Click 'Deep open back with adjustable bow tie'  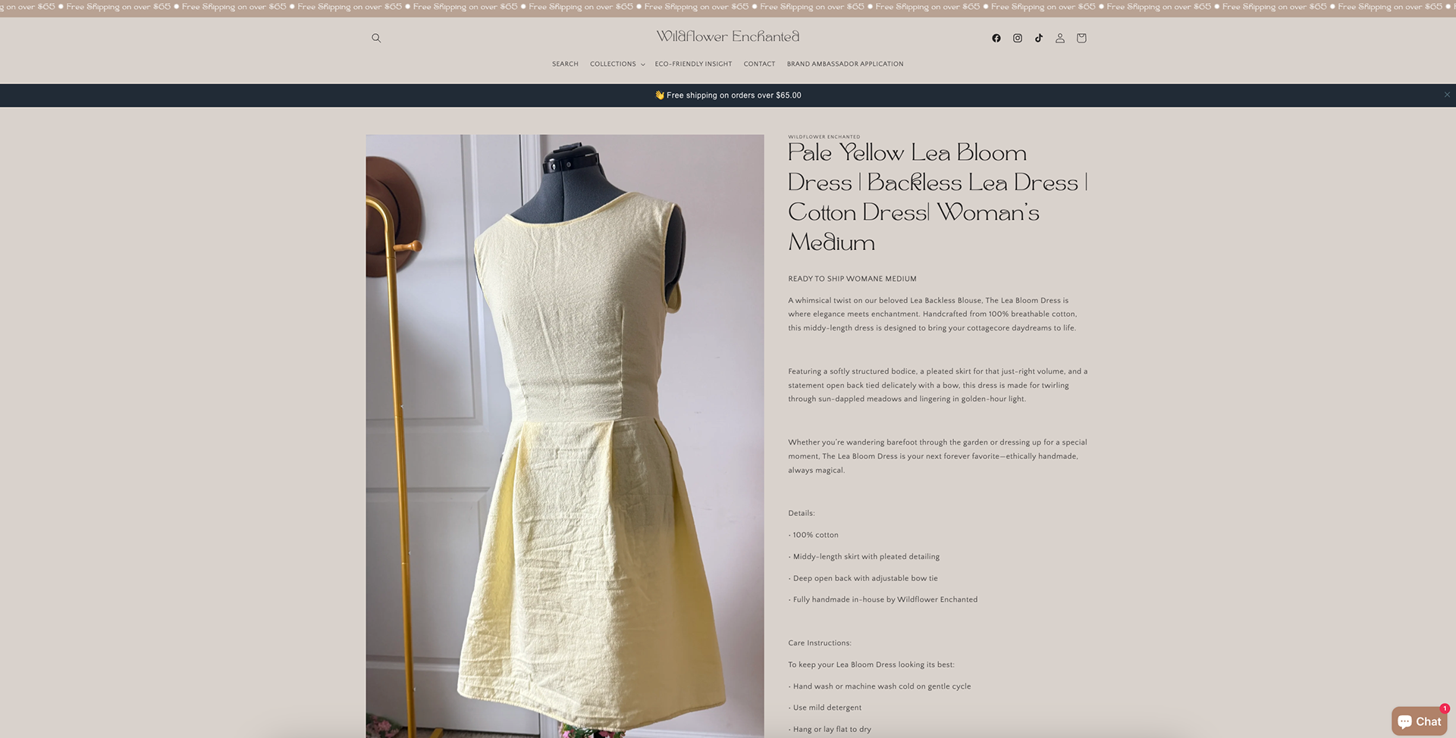point(863,578)
